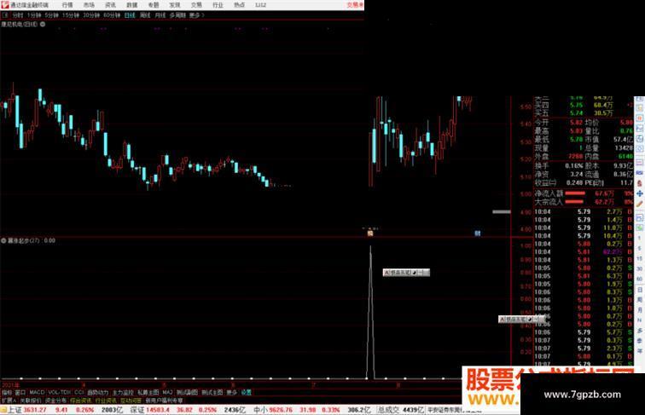Expand 更多 period options

[x=196, y=15]
